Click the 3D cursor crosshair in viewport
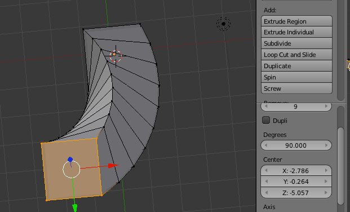Screen dimensions: 350x212 coord(116,56)
